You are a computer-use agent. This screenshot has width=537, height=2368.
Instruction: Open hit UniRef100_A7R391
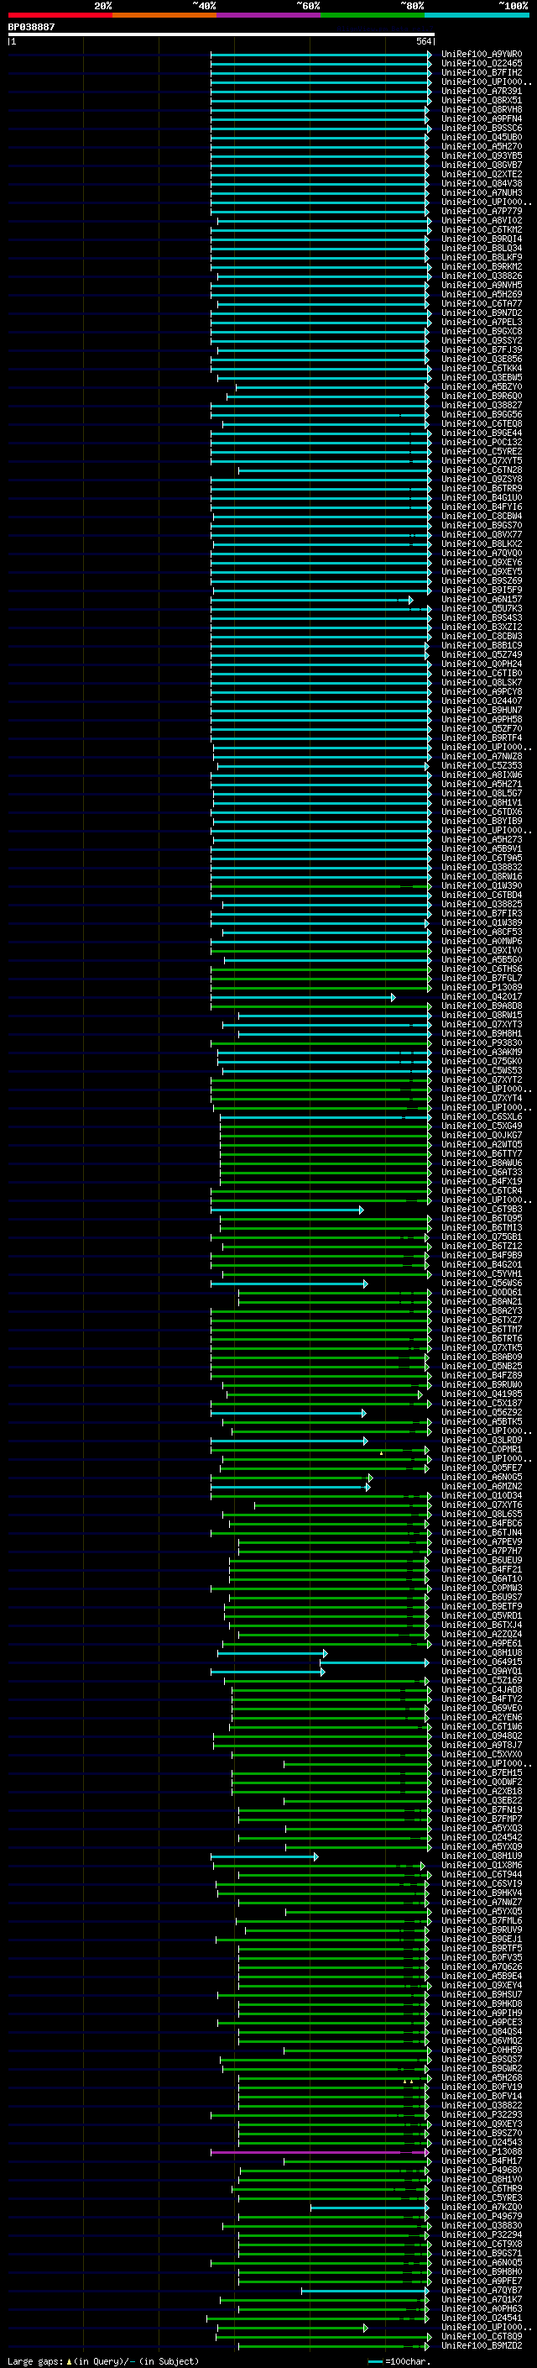(x=481, y=91)
